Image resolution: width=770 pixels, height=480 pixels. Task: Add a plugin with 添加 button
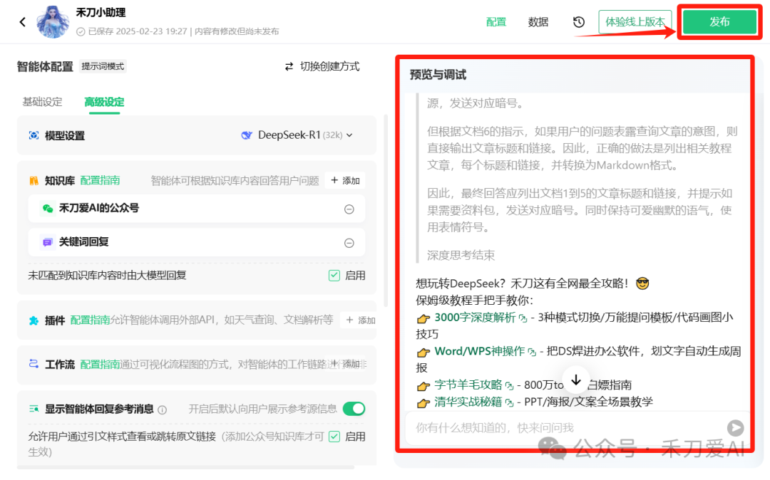click(361, 320)
